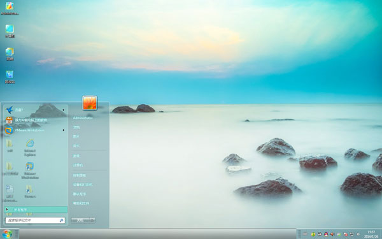Click the green-yellow 360 ball tray icon
382x239 pixels.
click(313, 235)
